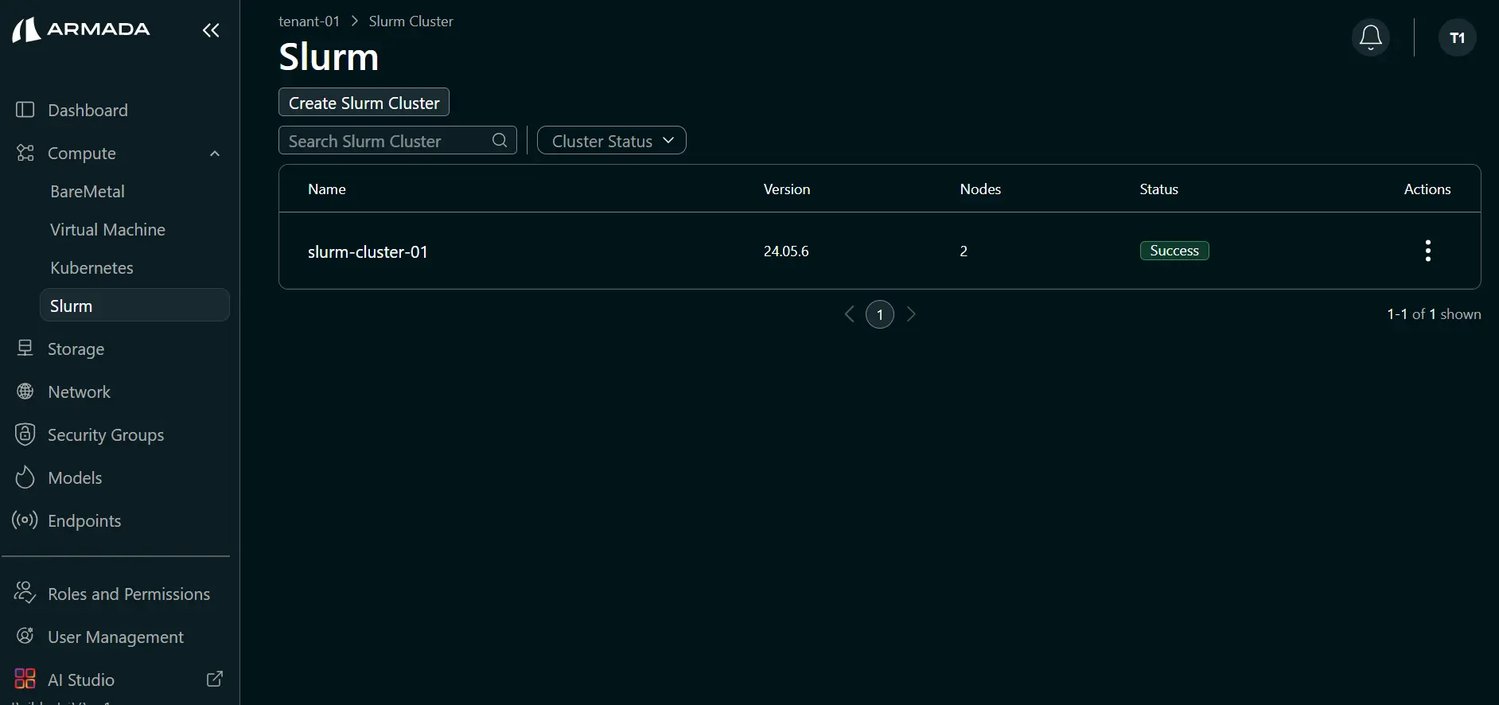Viewport: 1499px width, 705px height.
Task: Open actions menu for slurm-cluster-01
Action: 1428,251
